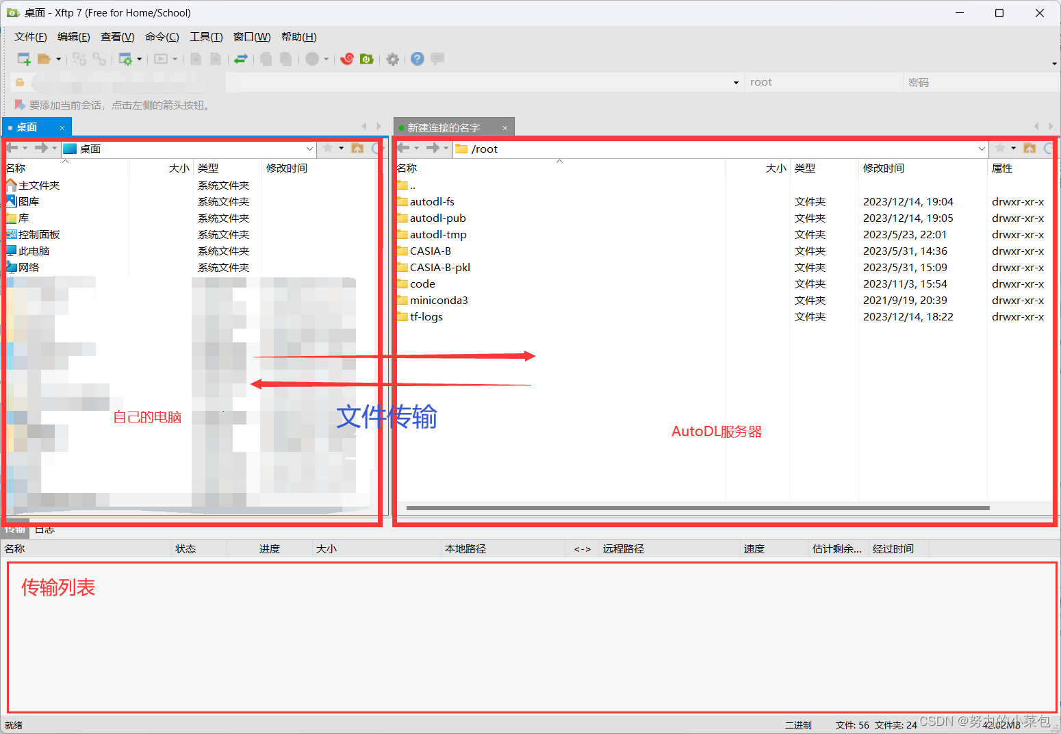The width and height of the screenshot is (1061, 734).
Task: Launch Xshell via the red swirl icon
Action: (347, 59)
